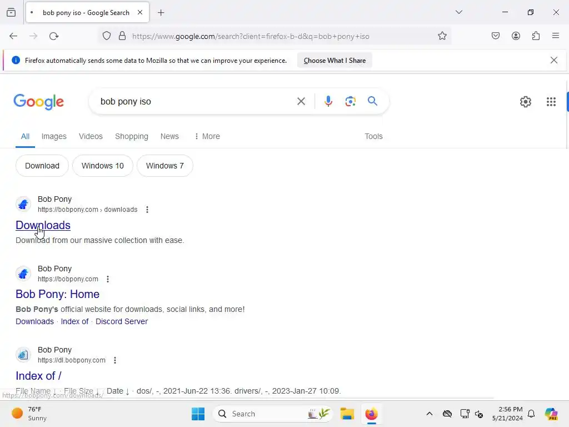This screenshot has height=427, width=569.
Task: Click the dl.bobpony.com site favicon
Action: [23, 355]
